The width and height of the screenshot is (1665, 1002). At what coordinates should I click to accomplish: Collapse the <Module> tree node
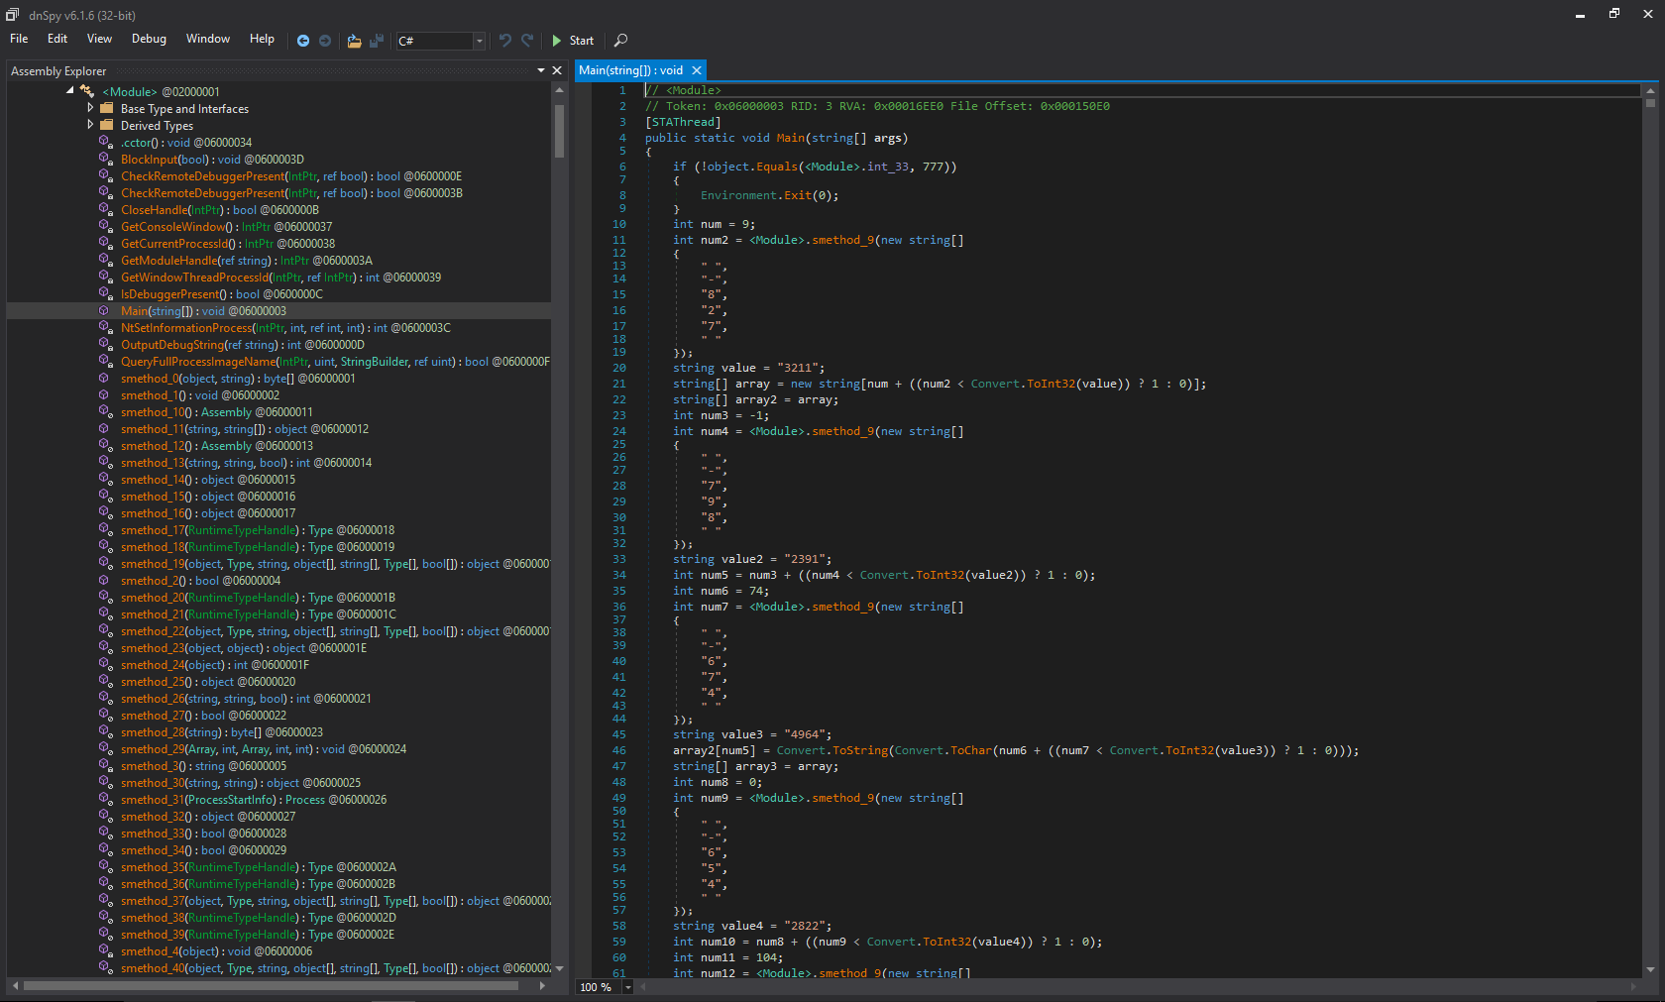pyautogui.click(x=70, y=90)
